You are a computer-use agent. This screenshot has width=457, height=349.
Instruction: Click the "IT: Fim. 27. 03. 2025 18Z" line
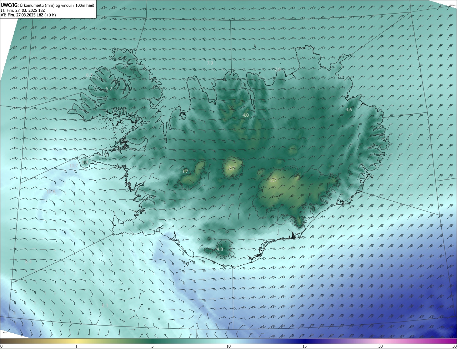(23, 10)
